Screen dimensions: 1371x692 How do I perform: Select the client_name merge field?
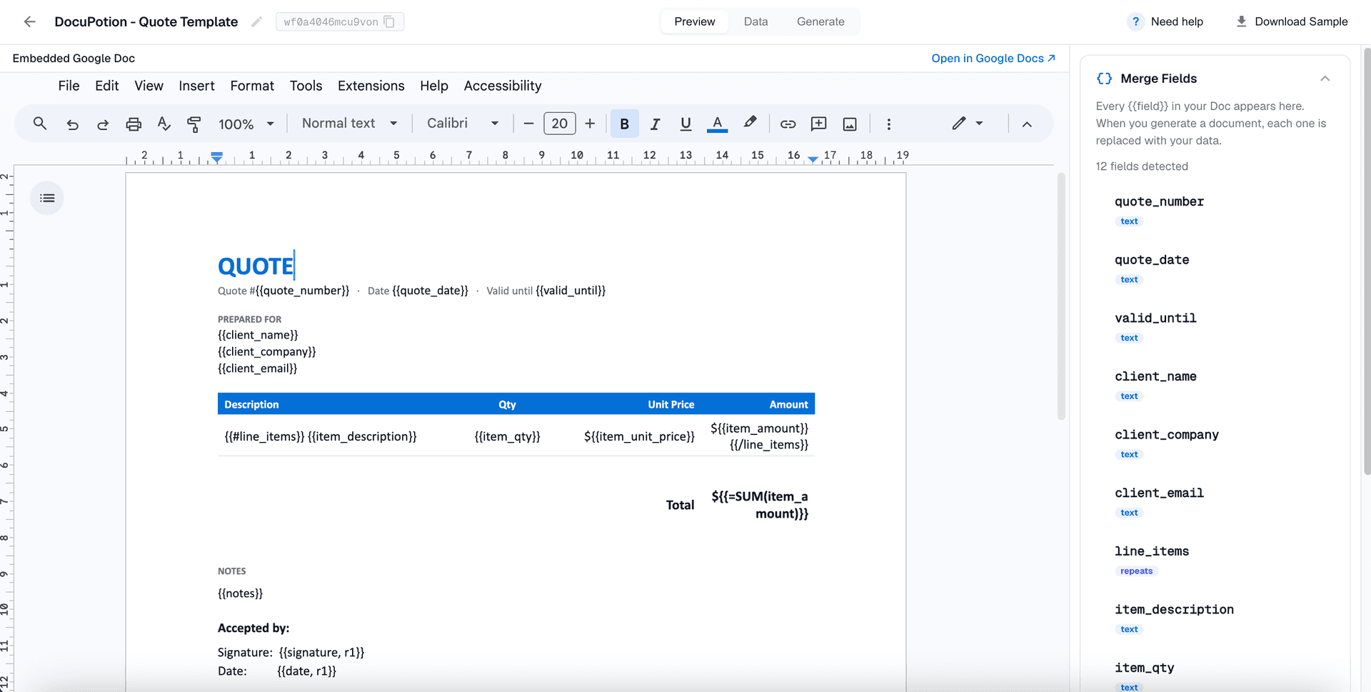pos(1155,376)
